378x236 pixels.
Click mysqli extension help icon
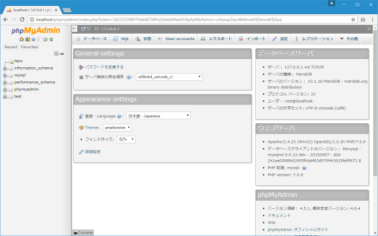304,168
